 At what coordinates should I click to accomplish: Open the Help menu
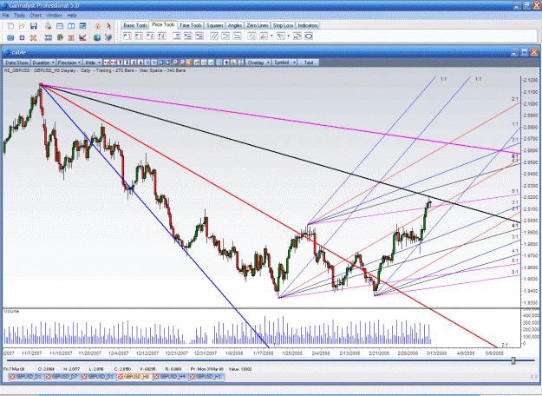[x=72, y=16]
